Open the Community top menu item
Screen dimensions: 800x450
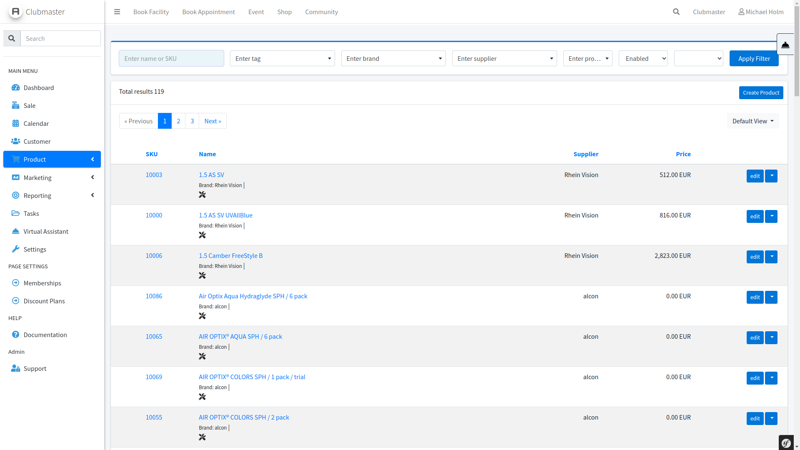pyautogui.click(x=321, y=12)
